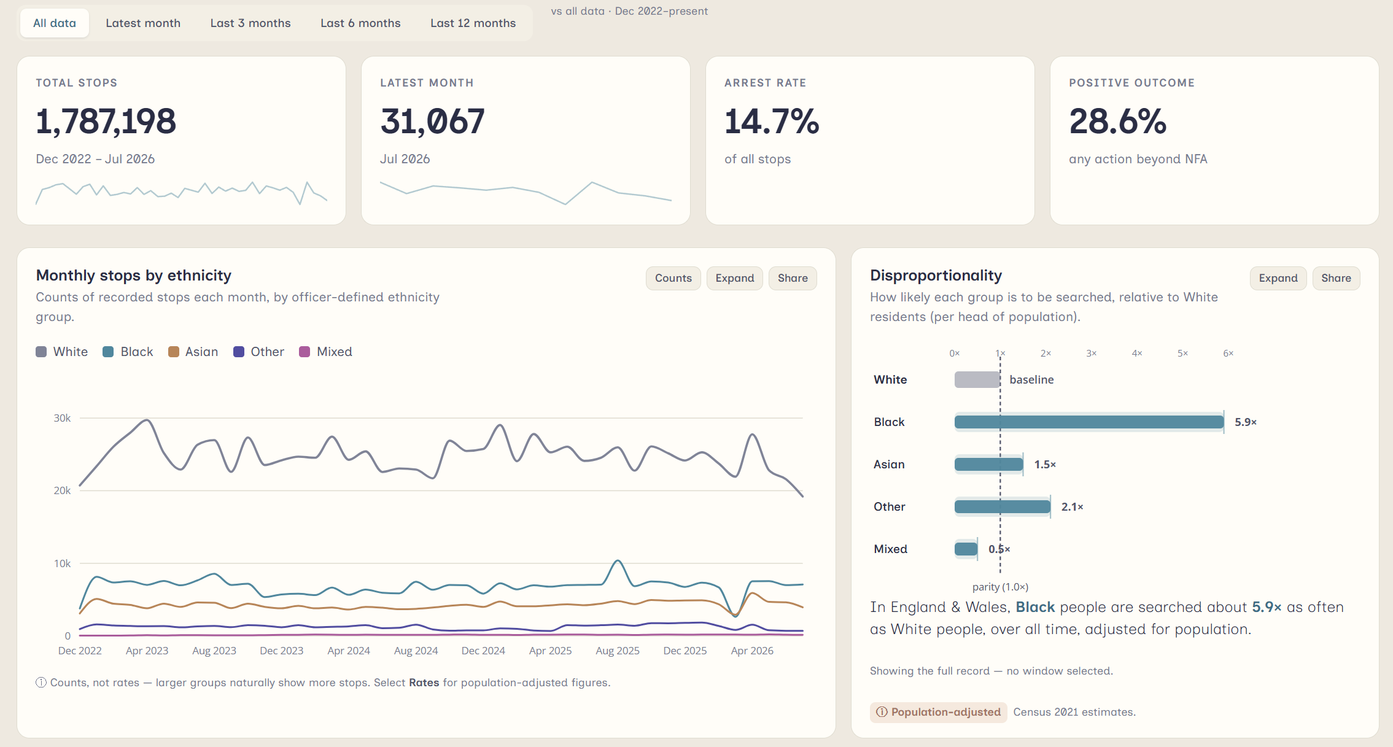This screenshot has height=747, width=1393.
Task: Click 'vs all data · Dec 2022-present' text
Action: coord(629,11)
